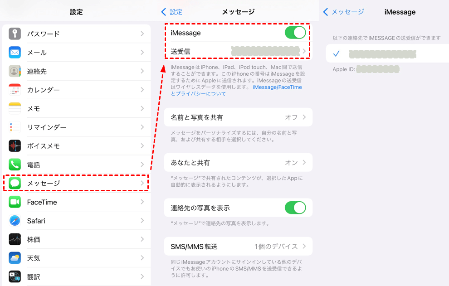Tap the あなたと共有 row
Viewport: 449px width, 286px height.
point(238,162)
